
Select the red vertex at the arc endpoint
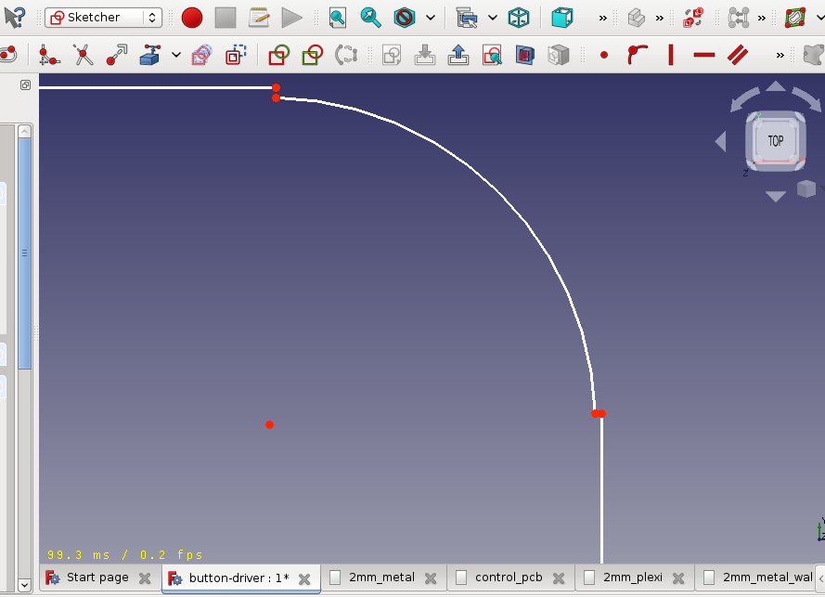point(598,414)
